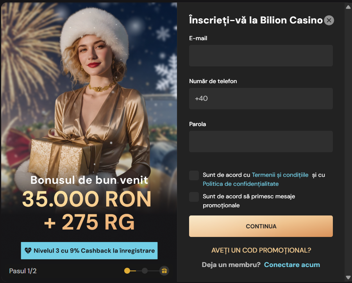The height and width of the screenshot is (283, 352).
Task: Click the Pasul 1/2 step label
Action: [23, 271]
